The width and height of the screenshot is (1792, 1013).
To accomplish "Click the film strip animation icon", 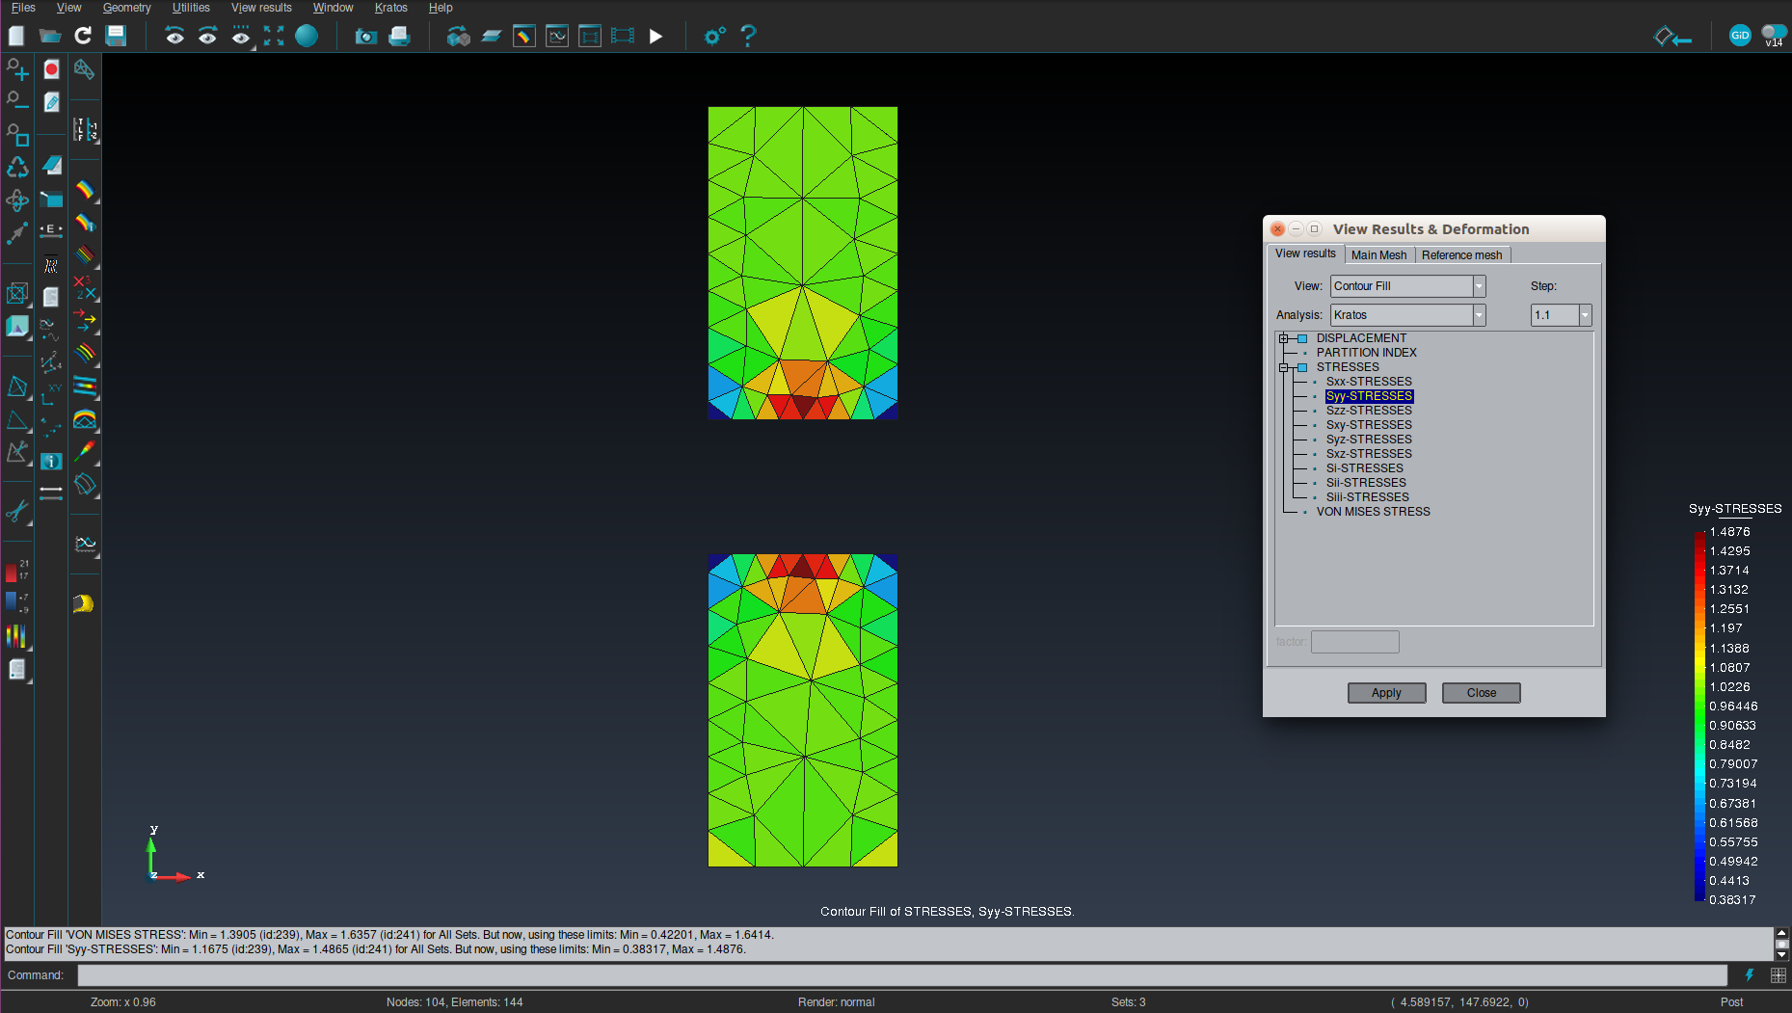I will coord(623,36).
